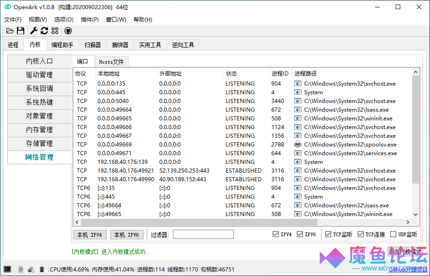Click the lsass icon in [::]:49664 row

point(297,205)
